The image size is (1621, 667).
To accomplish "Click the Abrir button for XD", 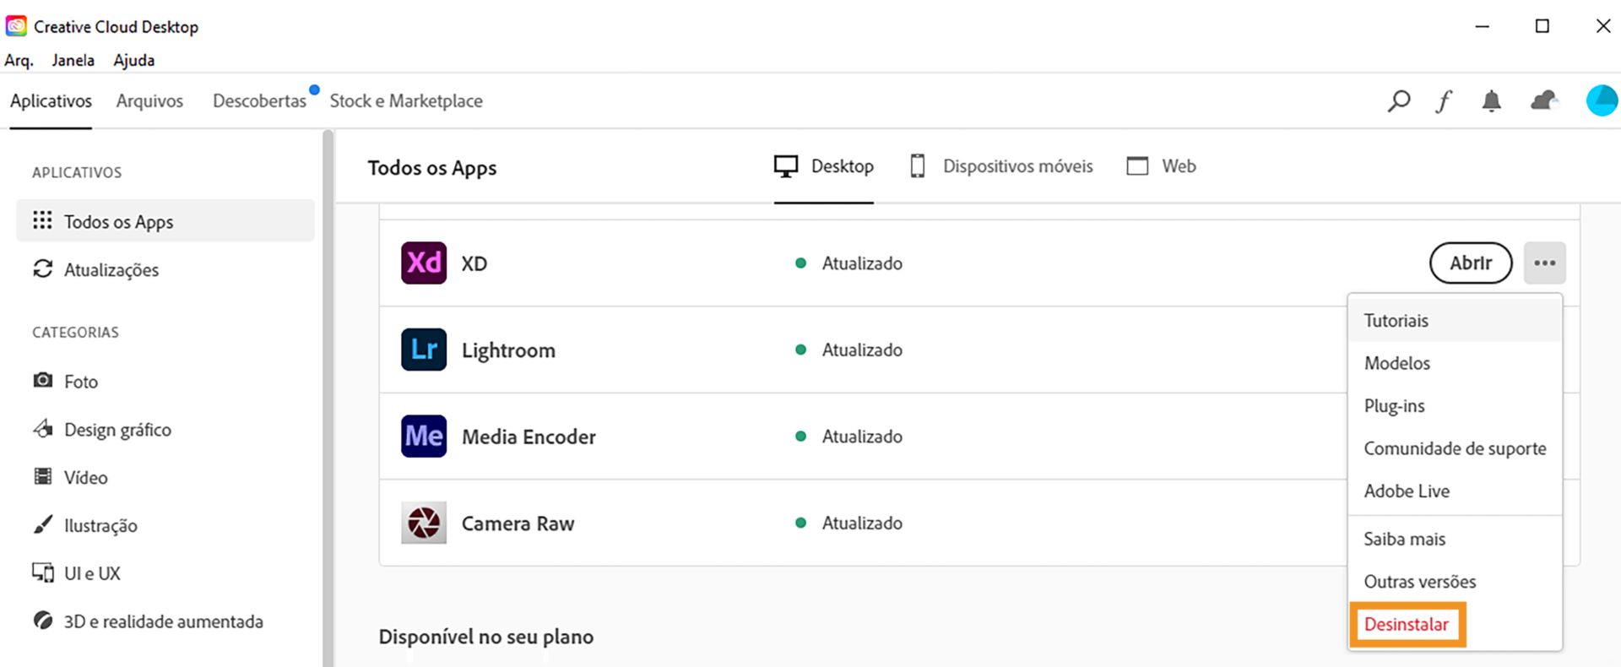I will [x=1471, y=263].
